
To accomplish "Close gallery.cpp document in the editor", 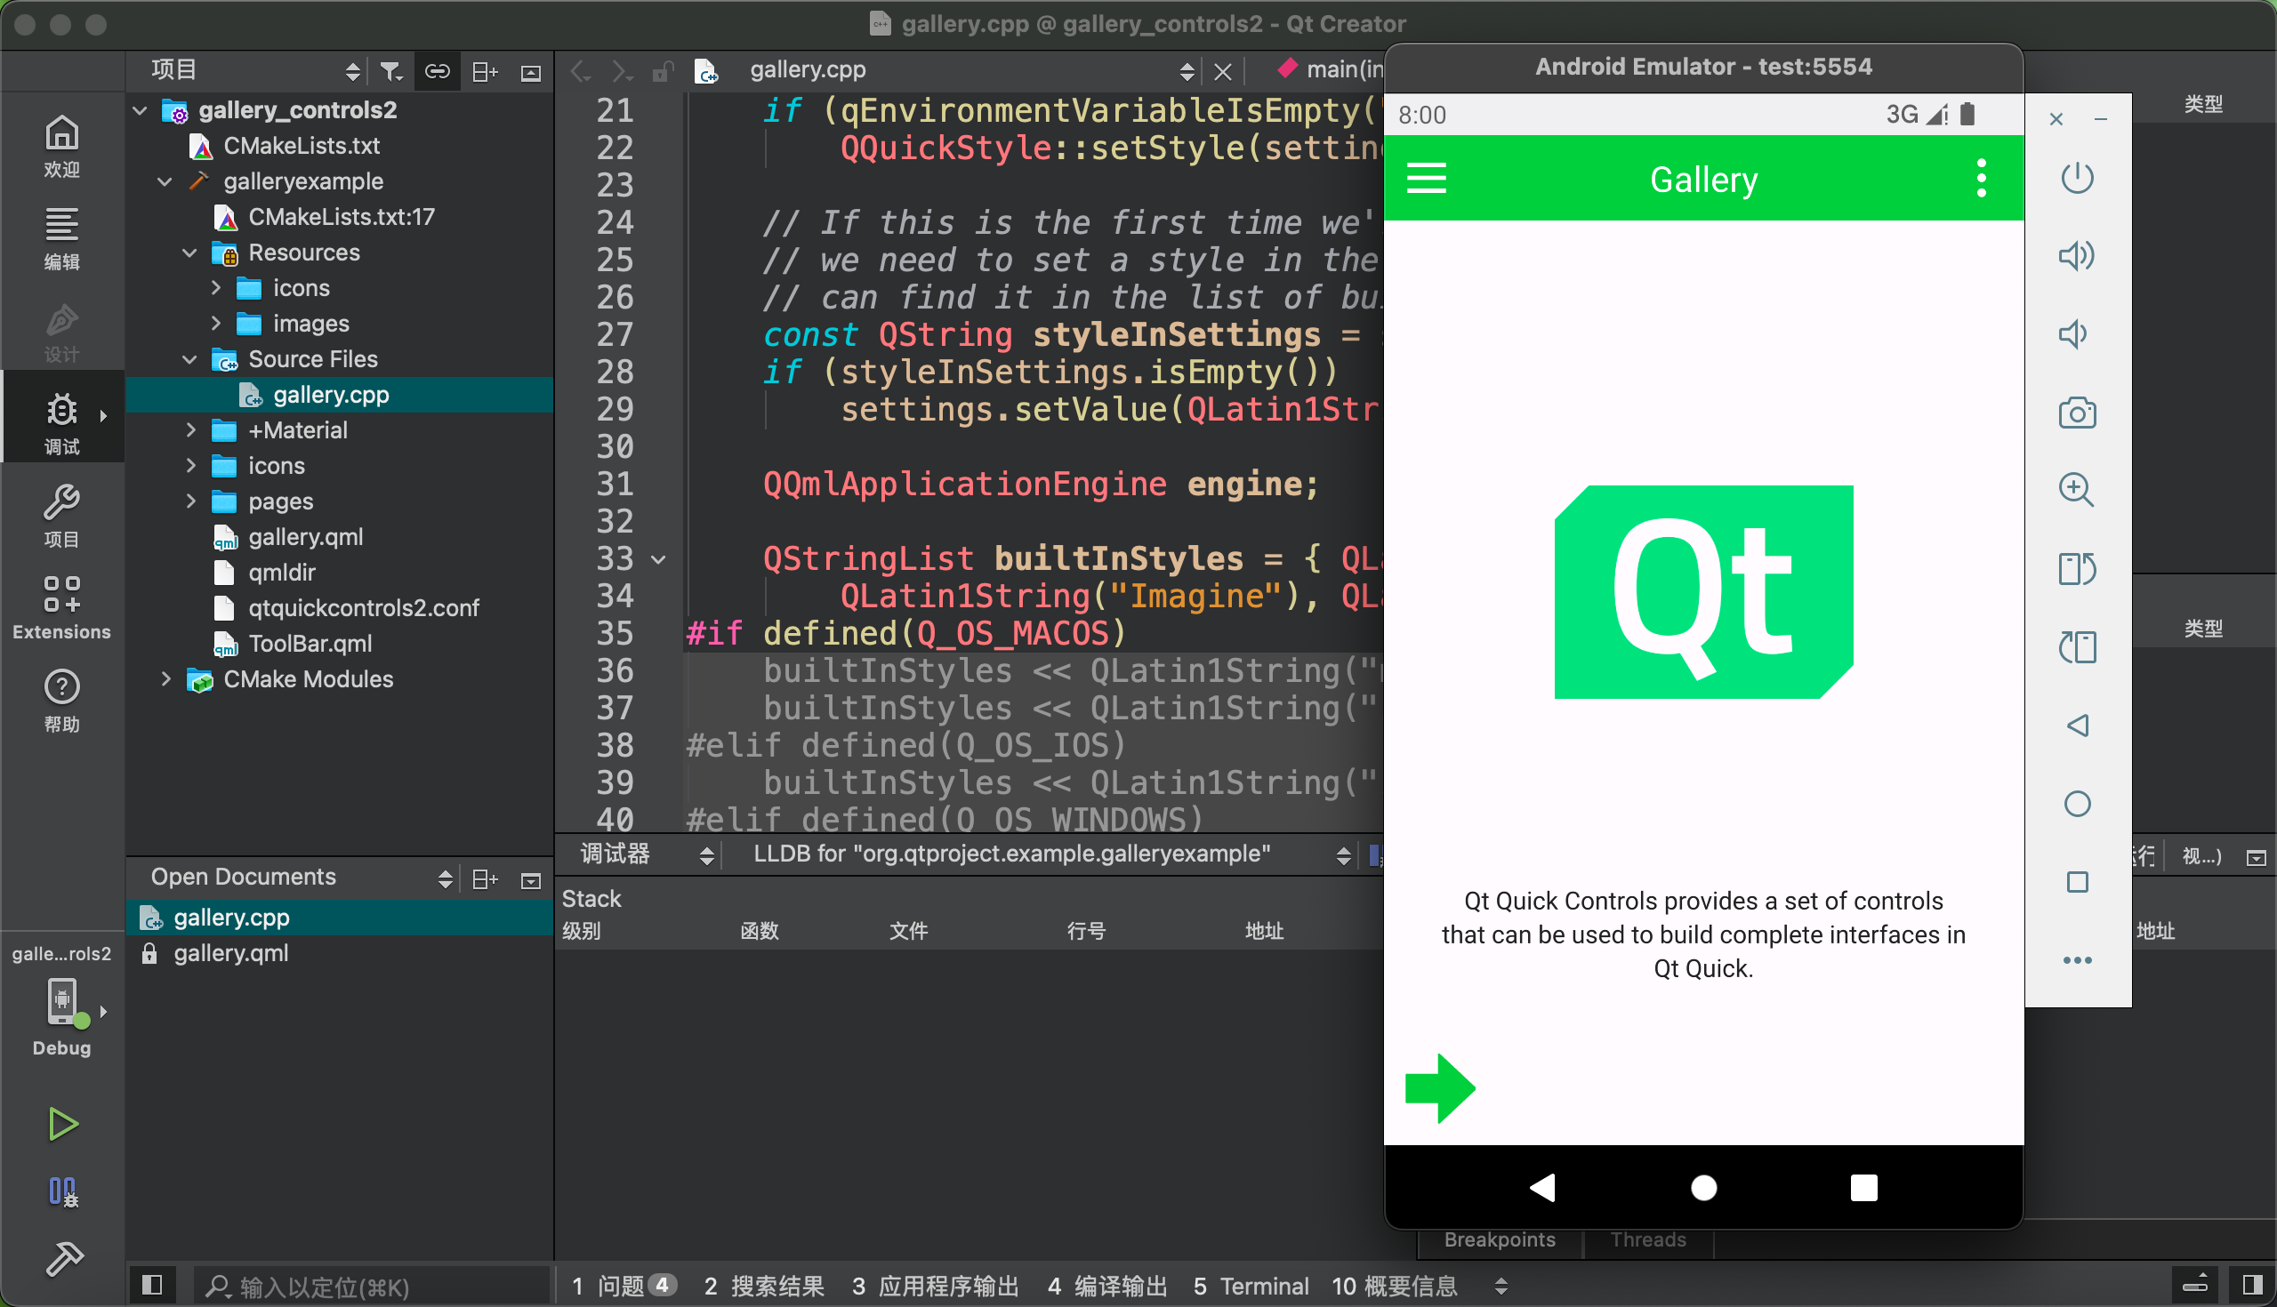I will [1222, 71].
